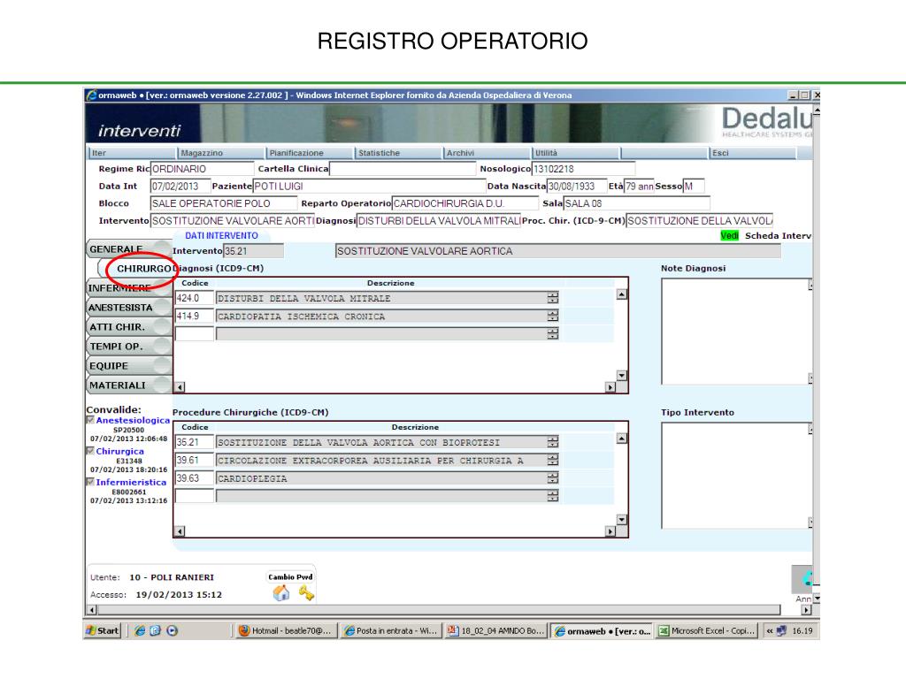Click the Esci menu item
This screenshot has height=679, width=906.
pyautogui.click(x=753, y=153)
